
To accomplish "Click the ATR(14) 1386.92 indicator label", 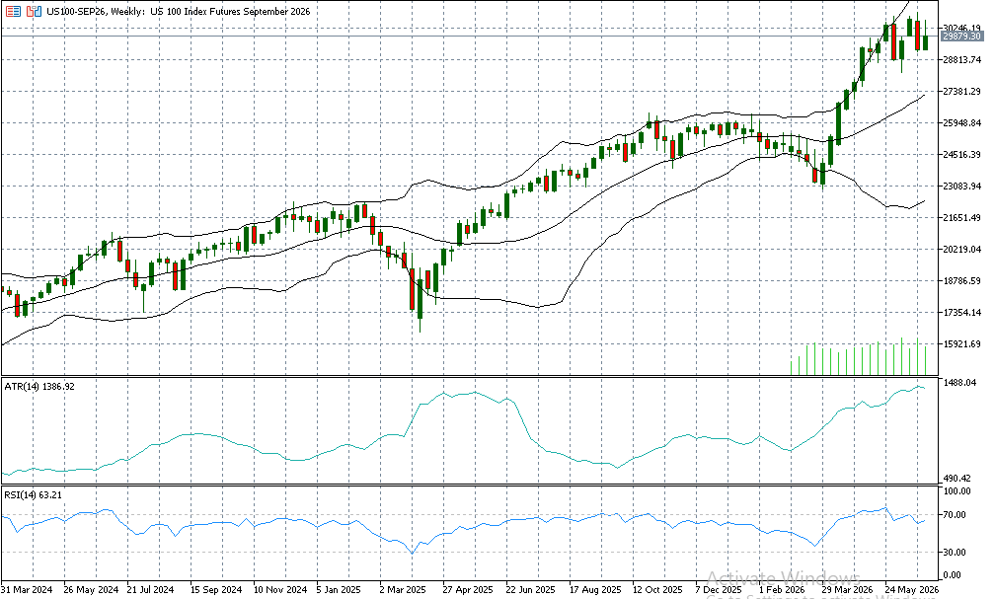I will click(x=39, y=387).
